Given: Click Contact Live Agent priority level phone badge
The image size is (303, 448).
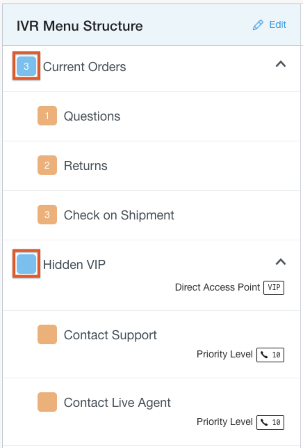Looking at the screenshot, I should coord(270,422).
